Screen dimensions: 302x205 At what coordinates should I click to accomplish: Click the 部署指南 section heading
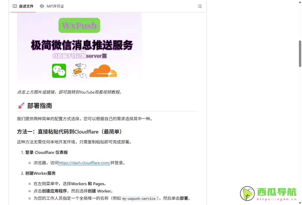click(x=39, y=106)
